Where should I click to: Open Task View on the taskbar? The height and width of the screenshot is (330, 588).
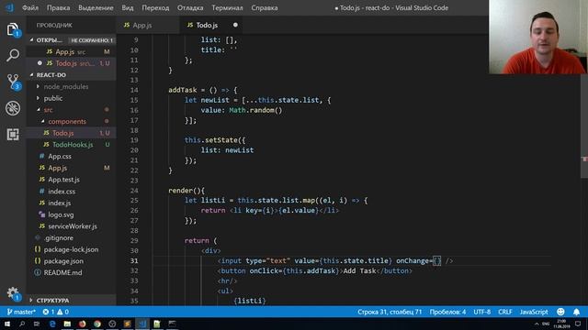point(37,324)
